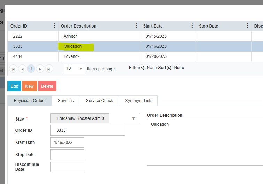The width and height of the screenshot is (263, 184).
Task: Open Start Date column options menu
Action: point(192,26)
